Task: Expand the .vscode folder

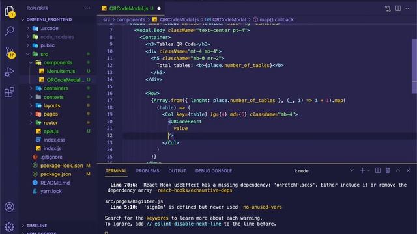Action: [x=28, y=28]
